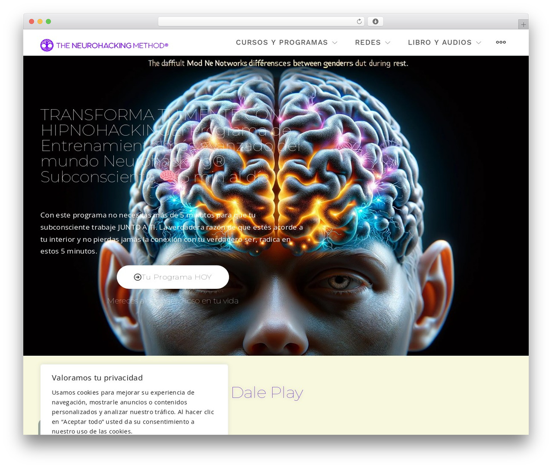
Task: Open a new tab with the plus icon
Action: point(523,25)
